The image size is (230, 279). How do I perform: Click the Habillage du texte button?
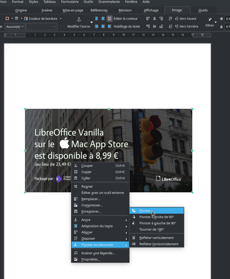pos(126,26)
